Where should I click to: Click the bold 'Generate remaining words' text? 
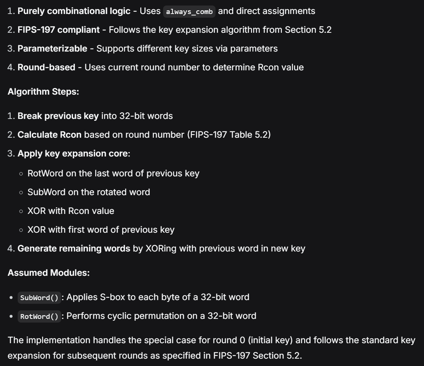74,249
